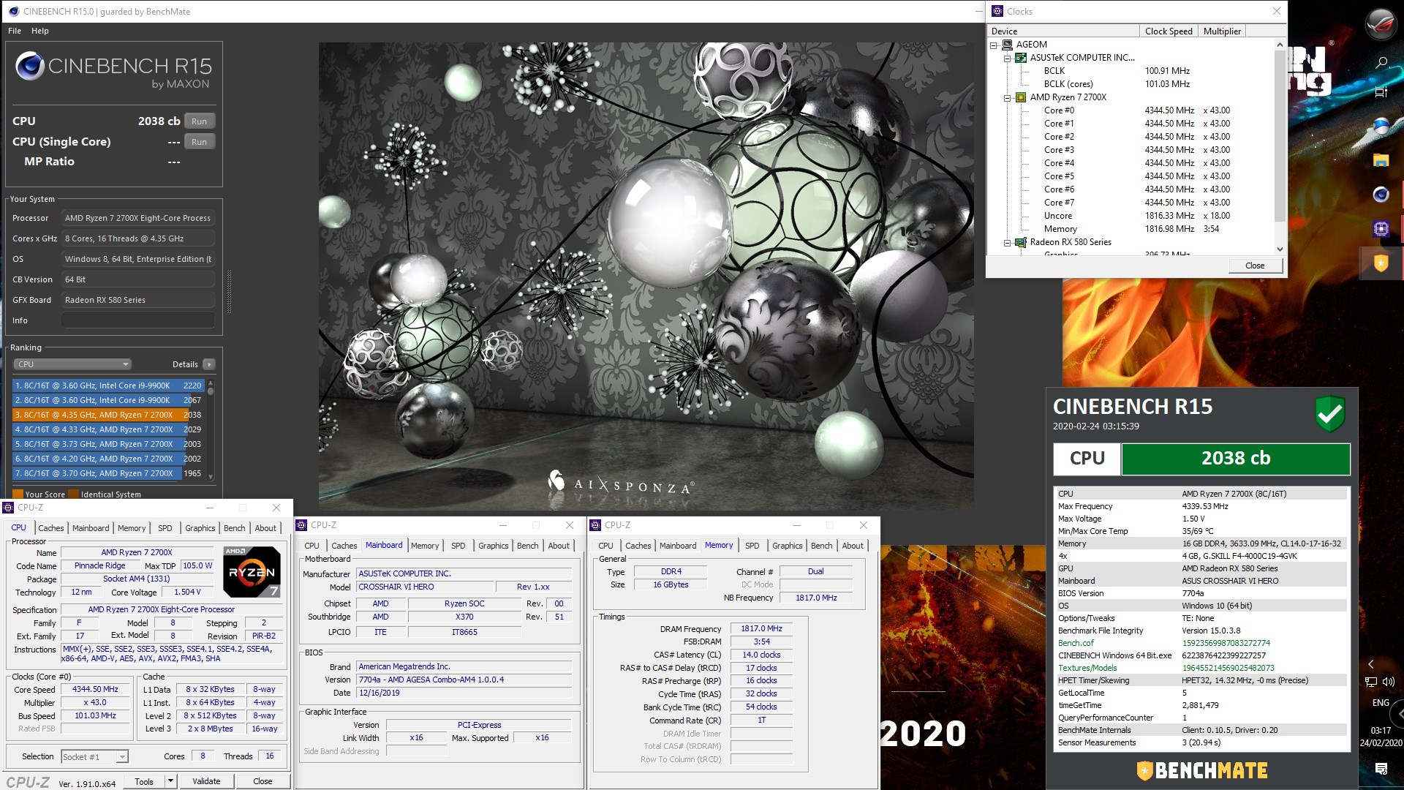This screenshot has height=790, width=1404.
Task: Run the CPU benchmark in Cinebench
Action: click(x=199, y=121)
